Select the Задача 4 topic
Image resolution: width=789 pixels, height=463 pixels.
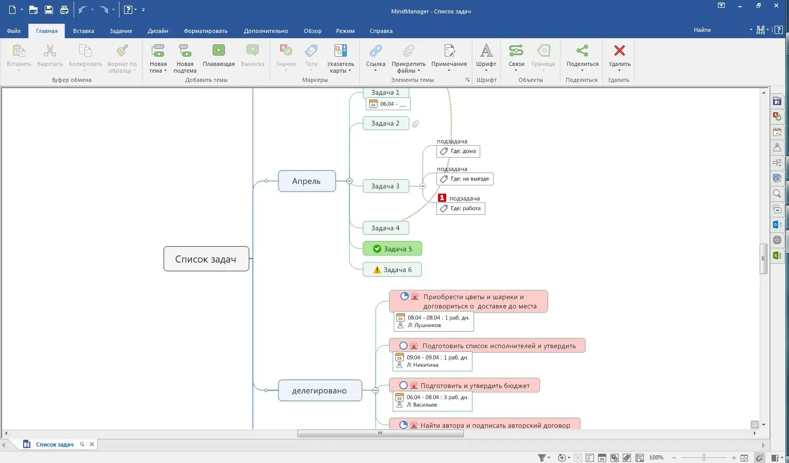tap(385, 228)
